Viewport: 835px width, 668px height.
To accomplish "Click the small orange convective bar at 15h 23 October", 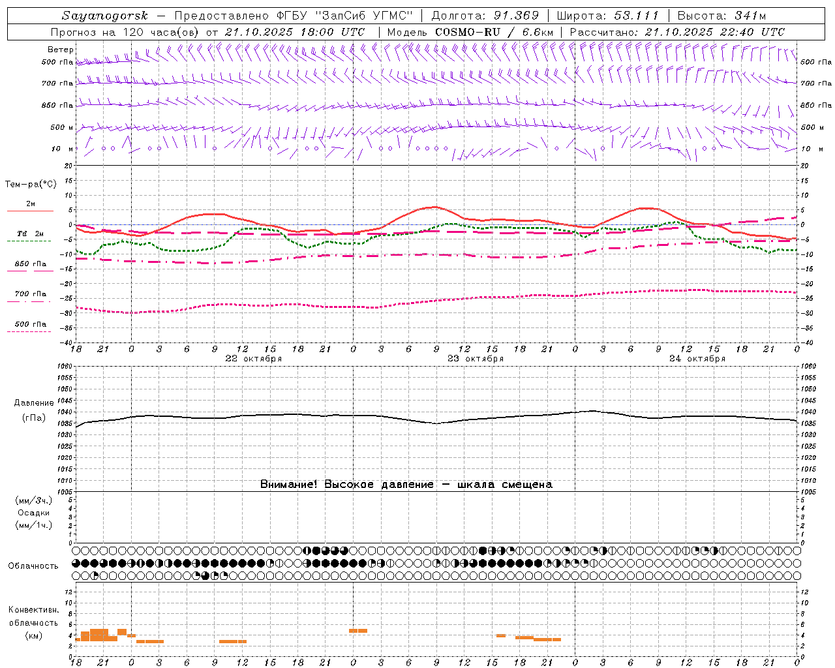I will click(x=501, y=635).
